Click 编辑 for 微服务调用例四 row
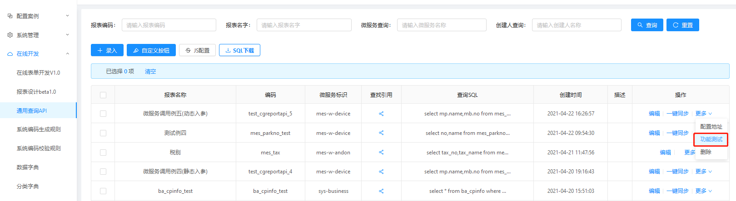The width and height of the screenshot is (736, 201). coord(654,172)
